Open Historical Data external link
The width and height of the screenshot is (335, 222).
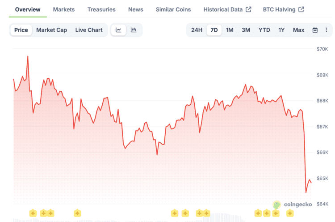point(227,9)
